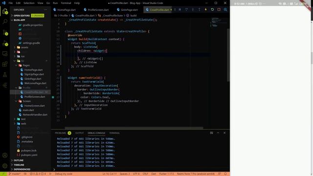Expand the web folder
The width and height of the screenshot is (313, 176).
tap(23, 124)
